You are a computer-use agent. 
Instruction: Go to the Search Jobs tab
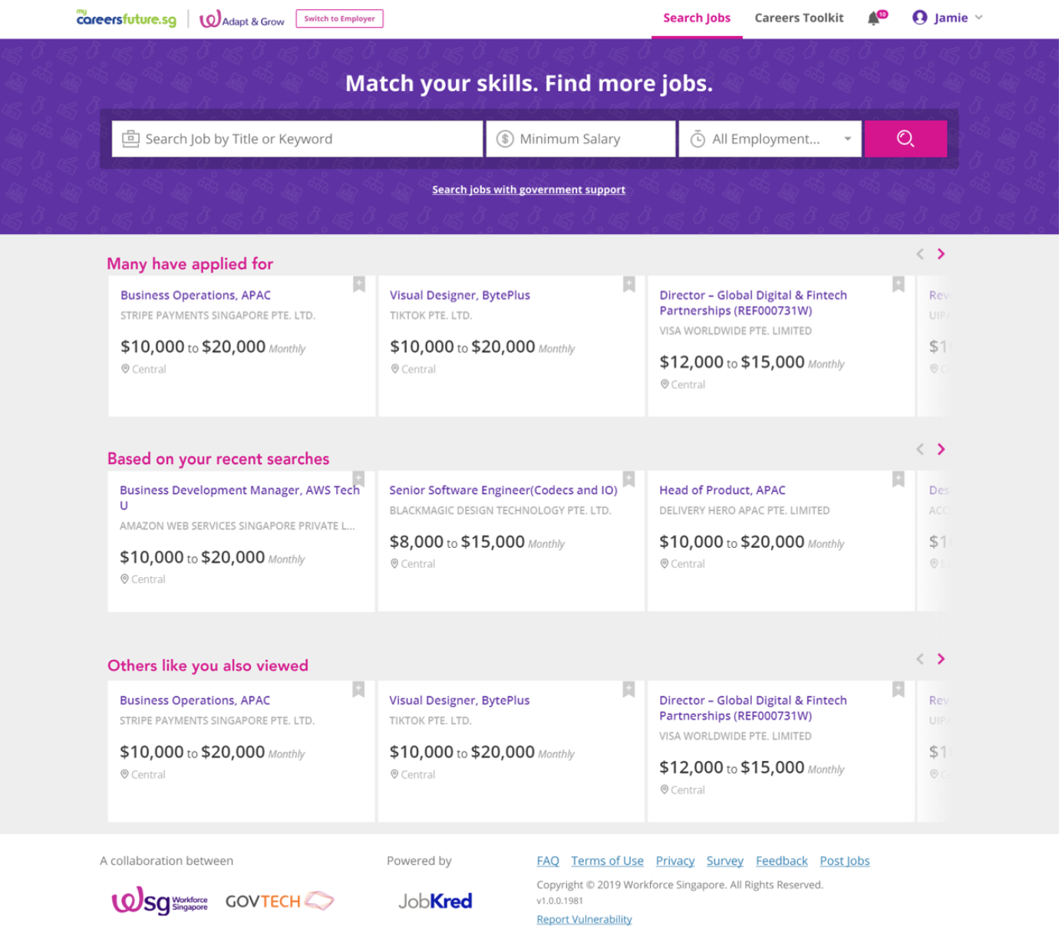click(x=699, y=18)
